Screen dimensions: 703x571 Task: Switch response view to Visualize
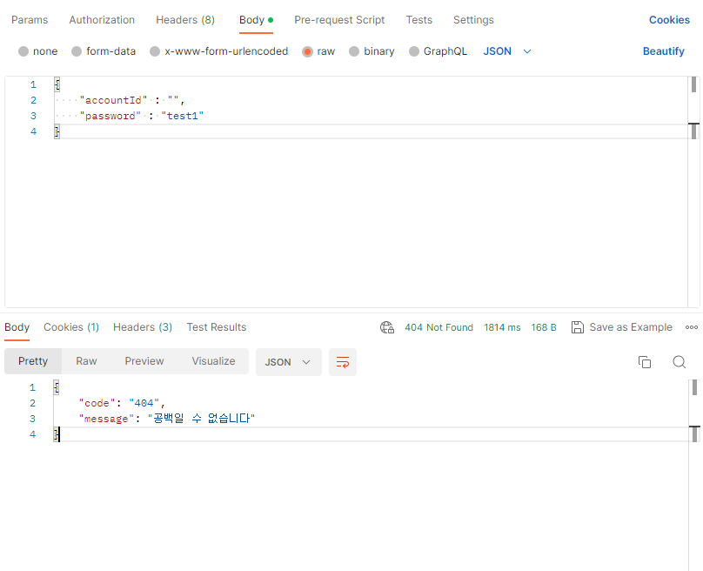click(213, 361)
